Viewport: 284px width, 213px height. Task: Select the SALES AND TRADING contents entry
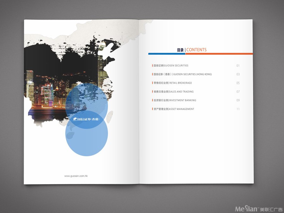(173, 92)
